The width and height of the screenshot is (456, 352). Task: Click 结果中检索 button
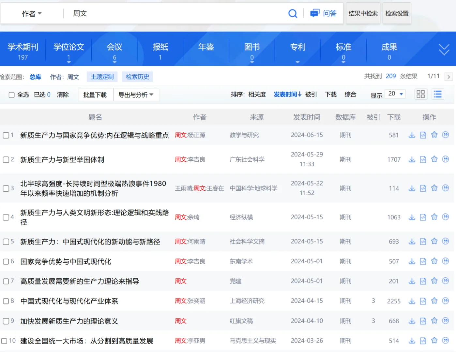point(363,13)
